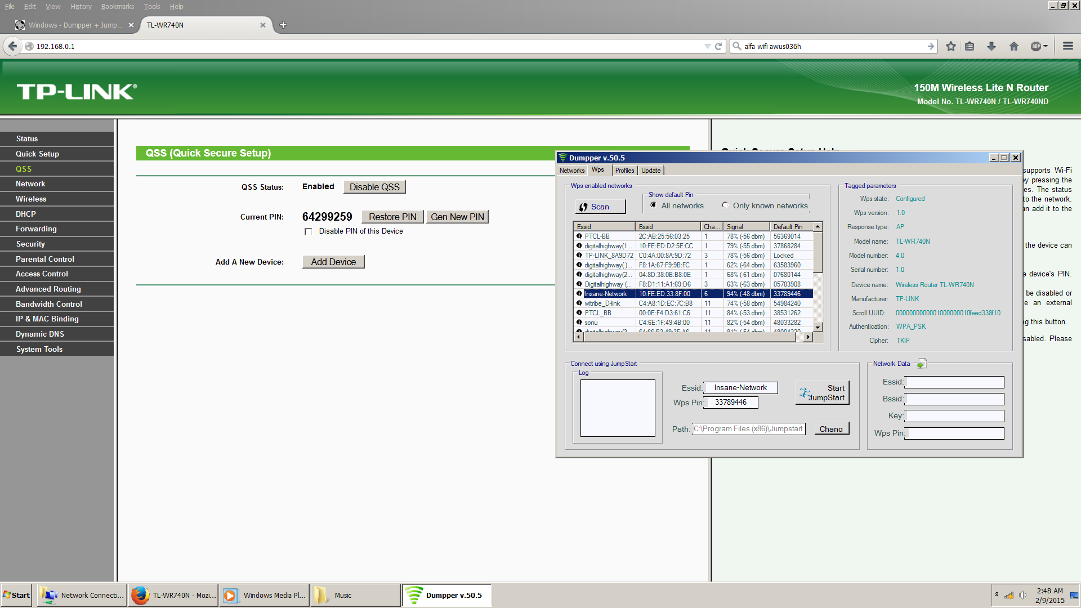This screenshot has height=608, width=1081.
Task: Tick Disable PIN of this Device checkbox
Action: tap(308, 231)
